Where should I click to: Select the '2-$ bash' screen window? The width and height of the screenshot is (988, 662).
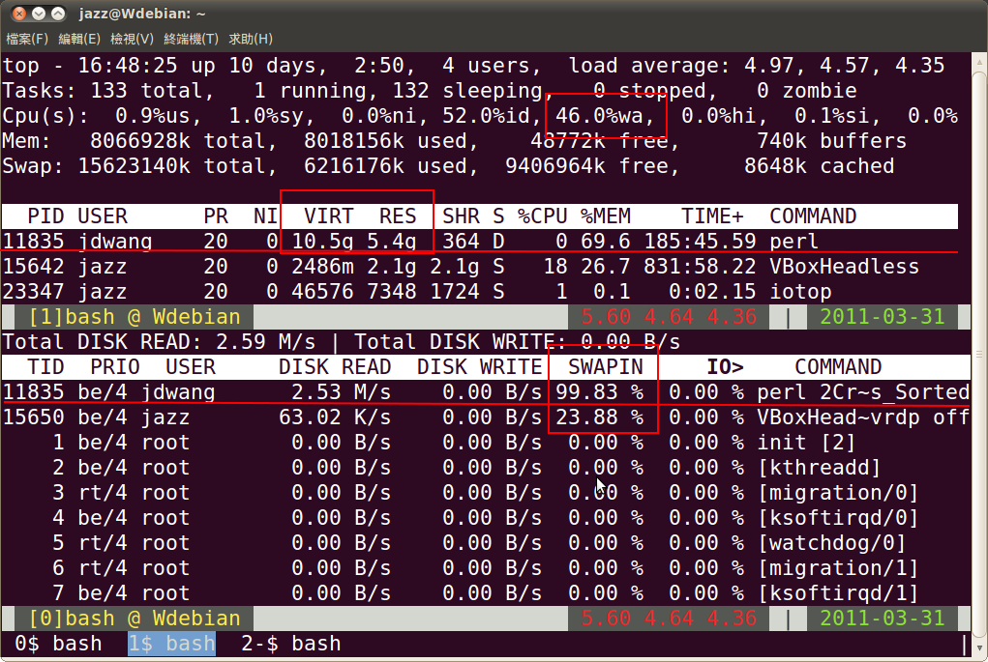291,644
